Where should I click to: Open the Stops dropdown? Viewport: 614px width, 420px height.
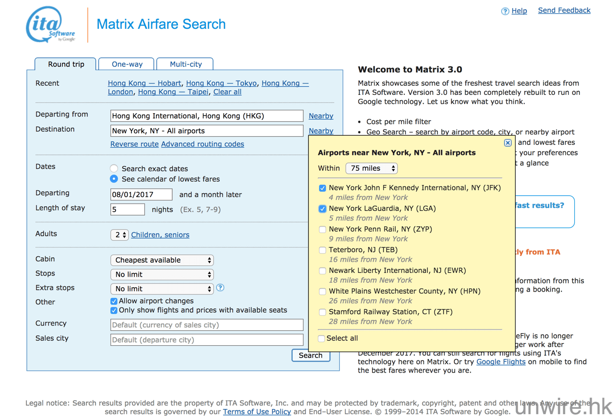point(162,274)
